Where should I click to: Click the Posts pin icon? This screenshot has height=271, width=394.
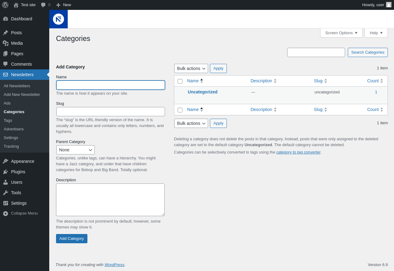tap(6, 33)
